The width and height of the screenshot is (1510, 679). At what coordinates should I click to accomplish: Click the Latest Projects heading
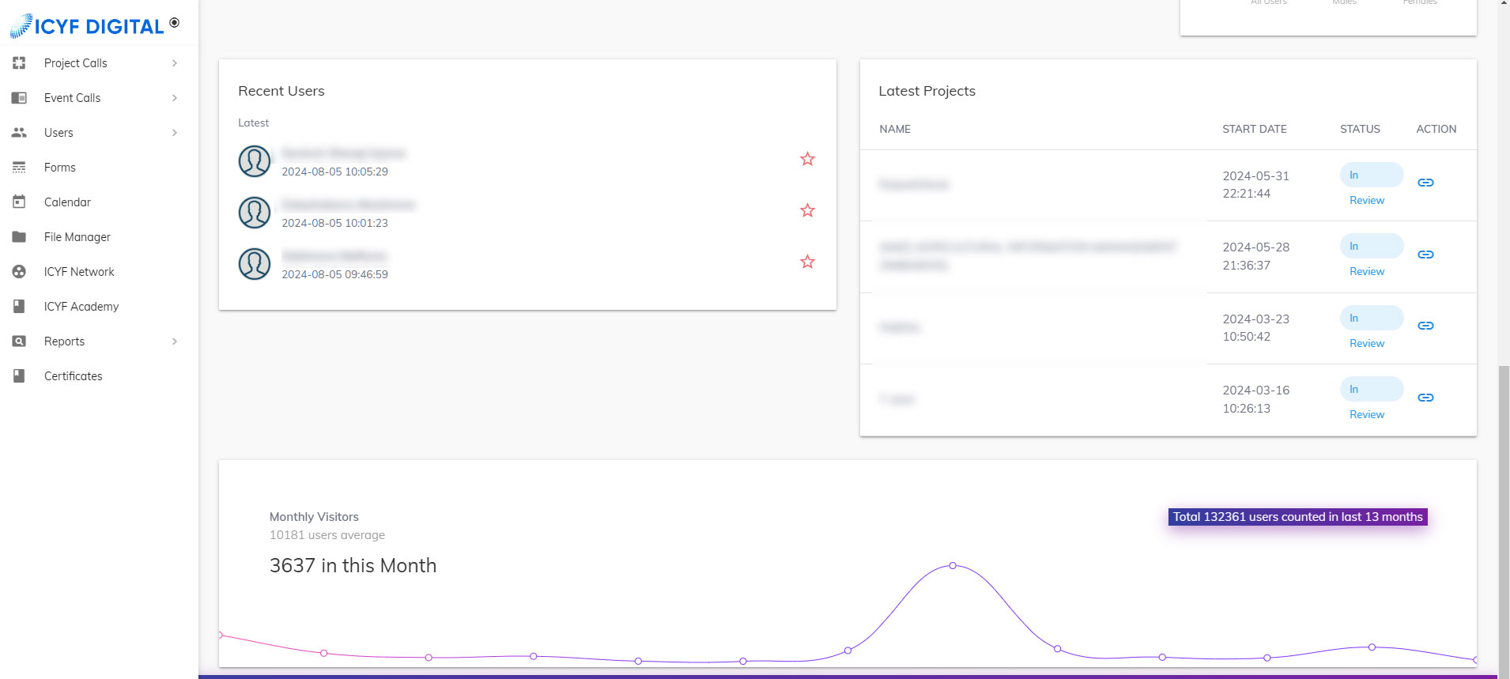[x=927, y=91]
